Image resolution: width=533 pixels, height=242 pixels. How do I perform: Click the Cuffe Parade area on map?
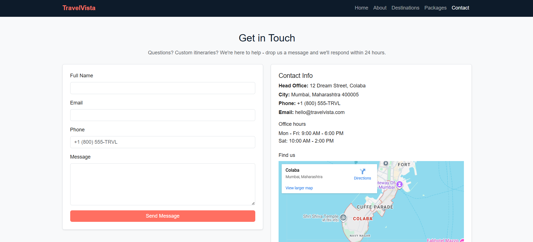(375, 207)
